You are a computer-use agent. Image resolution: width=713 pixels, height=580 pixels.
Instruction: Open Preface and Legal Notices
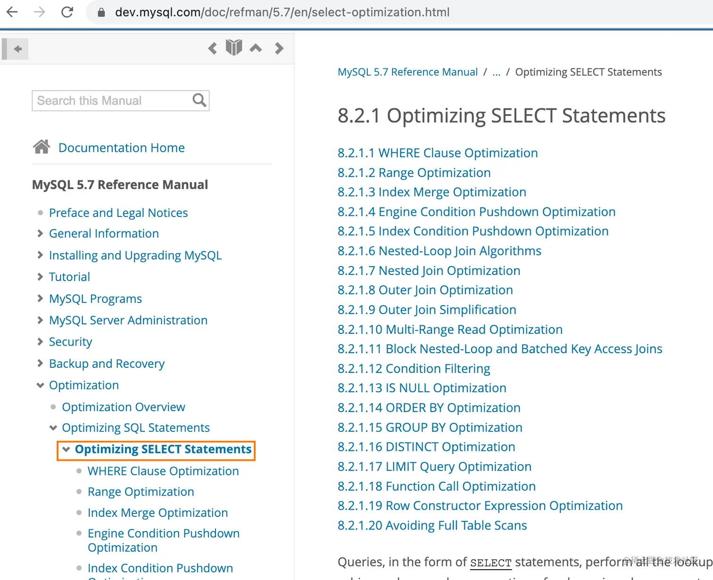(x=118, y=213)
